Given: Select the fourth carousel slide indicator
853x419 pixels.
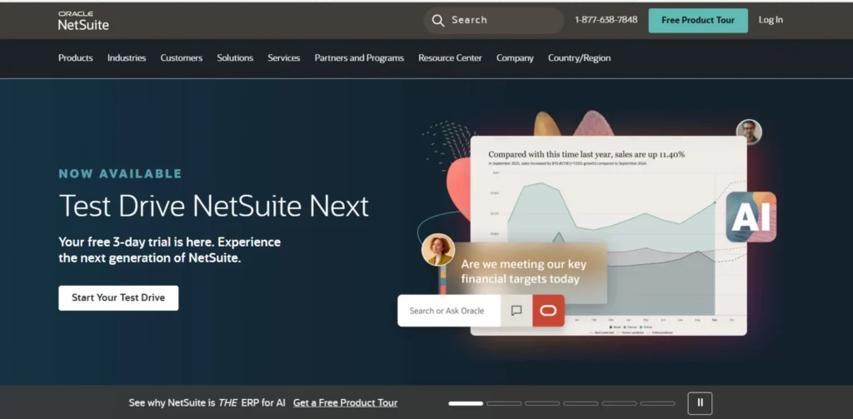Looking at the screenshot, I should point(581,403).
